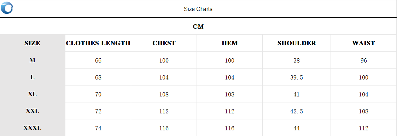This screenshot has height=136, width=397.
Task: Select the XXXL size row label
Action: pyautogui.click(x=33, y=128)
